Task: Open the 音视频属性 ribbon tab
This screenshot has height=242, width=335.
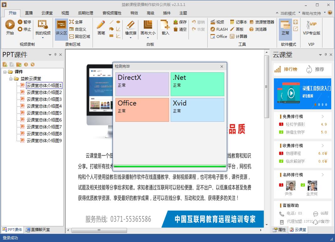Action: (x=112, y=13)
